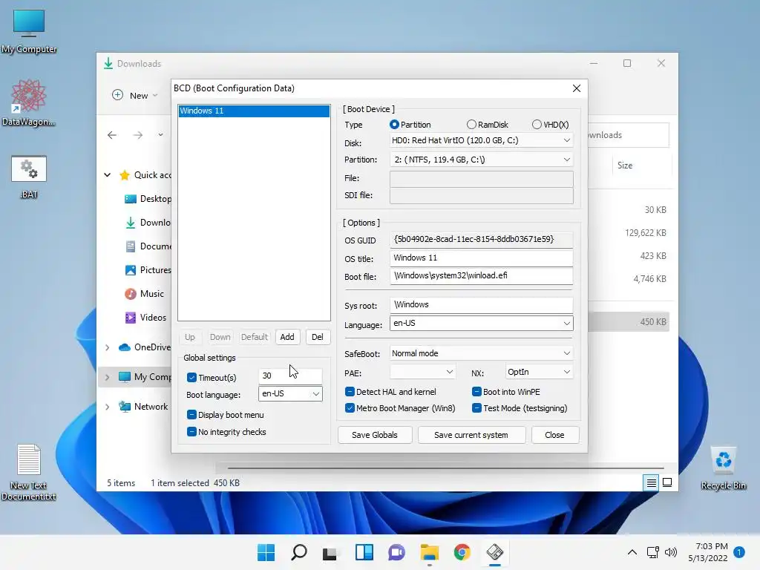Toggle Test Mode (testsigning) checkbox
The height and width of the screenshot is (570, 760).
(x=476, y=408)
